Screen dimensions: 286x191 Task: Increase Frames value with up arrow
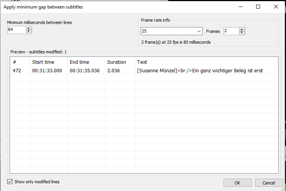242,29
